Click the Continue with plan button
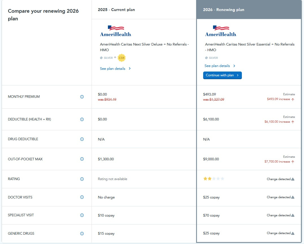 point(222,75)
